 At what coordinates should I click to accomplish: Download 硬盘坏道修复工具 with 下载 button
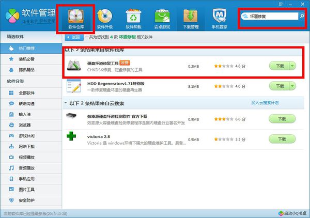280,66
